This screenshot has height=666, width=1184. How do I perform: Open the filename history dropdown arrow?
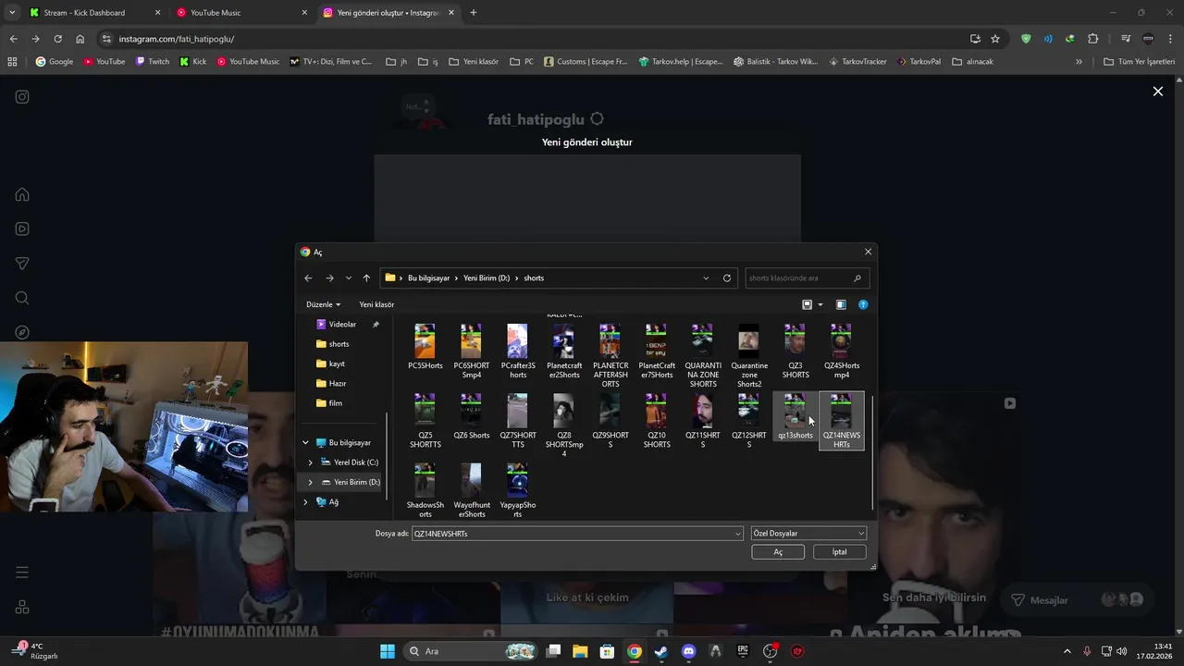737,534
